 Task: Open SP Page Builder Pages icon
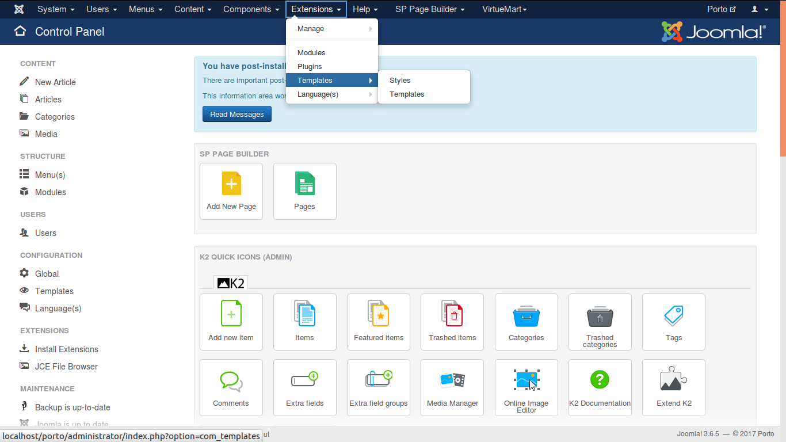point(305,191)
